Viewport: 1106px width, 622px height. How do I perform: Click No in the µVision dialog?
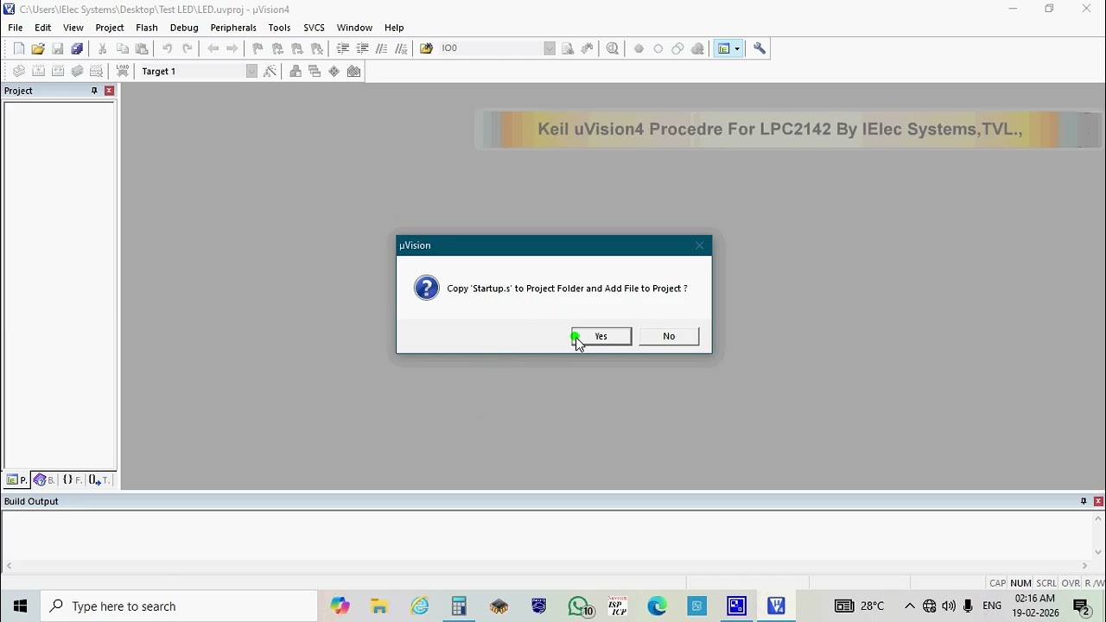pyautogui.click(x=669, y=336)
